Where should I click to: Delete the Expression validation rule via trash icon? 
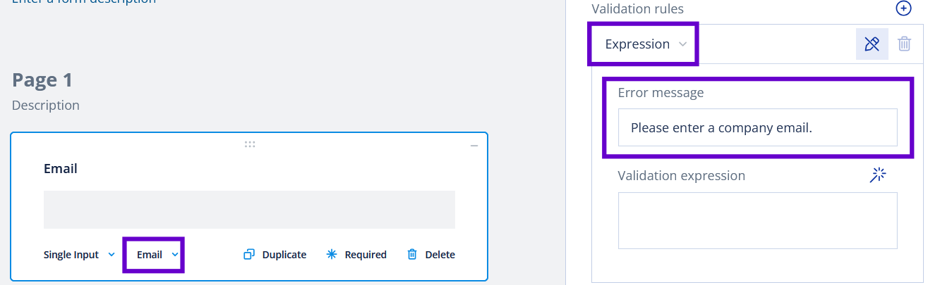[x=904, y=44]
